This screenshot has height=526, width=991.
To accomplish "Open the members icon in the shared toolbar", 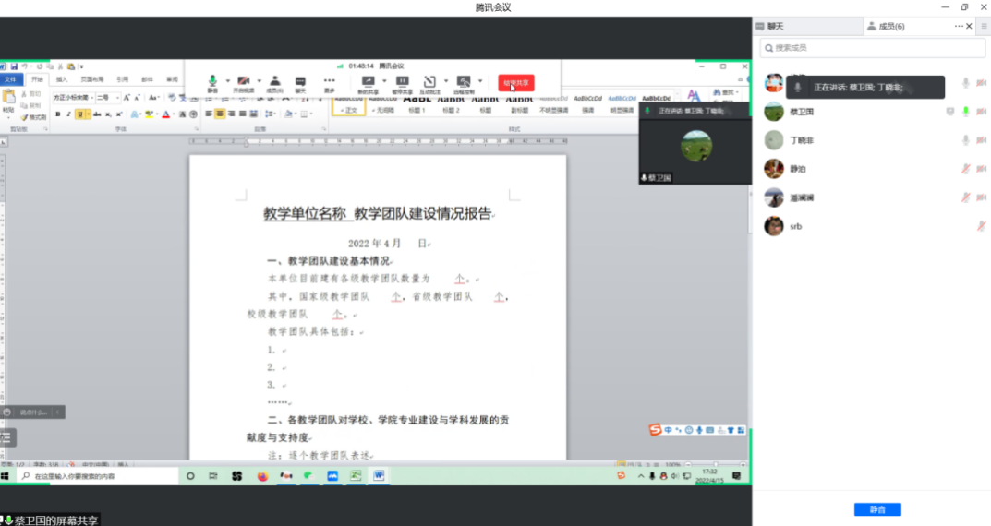I will tap(274, 82).
